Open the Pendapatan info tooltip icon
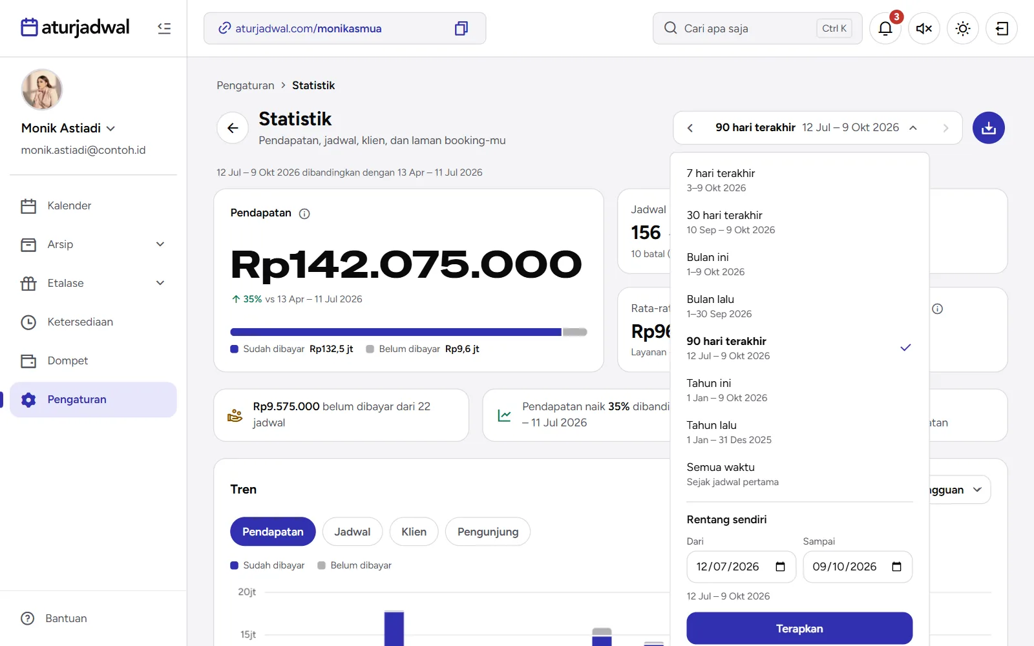The height and width of the screenshot is (646, 1034). [x=304, y=214]
